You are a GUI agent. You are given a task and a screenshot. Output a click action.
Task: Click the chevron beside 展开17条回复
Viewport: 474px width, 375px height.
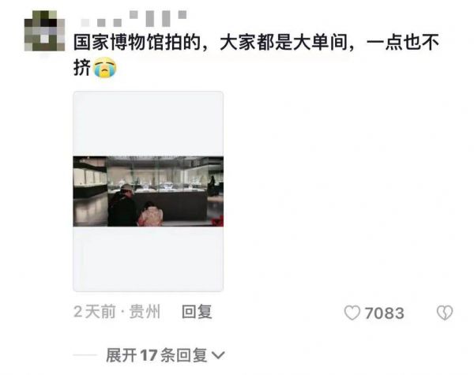pos(218,355)
